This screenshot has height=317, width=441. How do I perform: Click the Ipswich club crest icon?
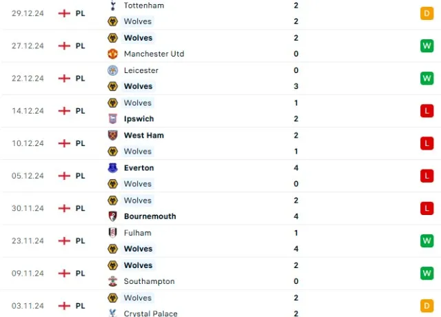point(112,119)
